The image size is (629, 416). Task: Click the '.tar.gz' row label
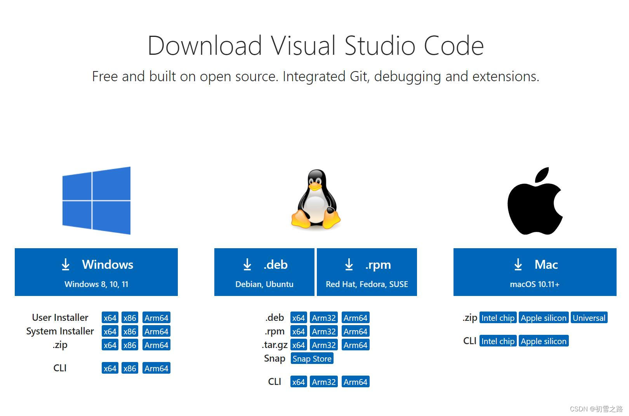275,345
